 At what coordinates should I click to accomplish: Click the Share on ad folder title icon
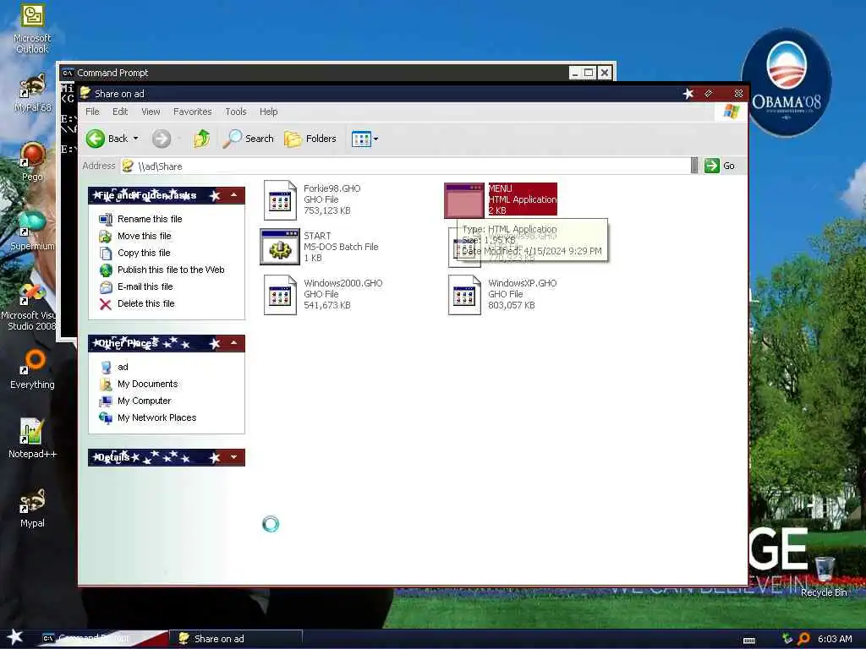click(85, 93)
